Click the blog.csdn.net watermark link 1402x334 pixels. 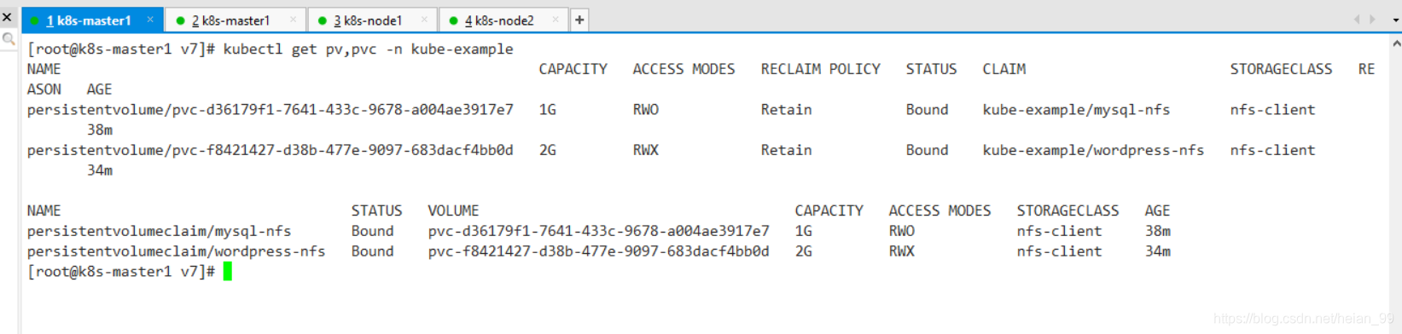point(1303,319)
